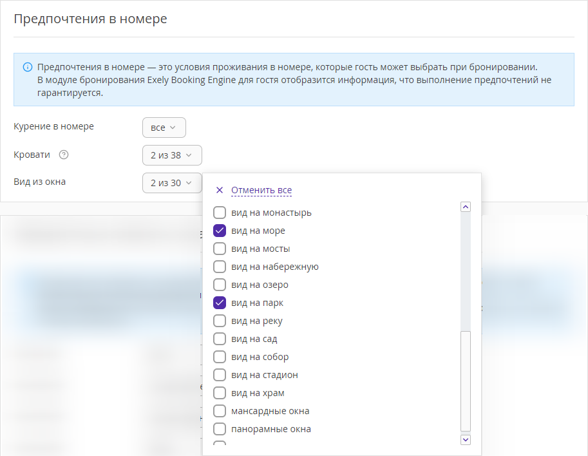Click the Кровати label
The image size is (588, 456).
tap(32, 155)
